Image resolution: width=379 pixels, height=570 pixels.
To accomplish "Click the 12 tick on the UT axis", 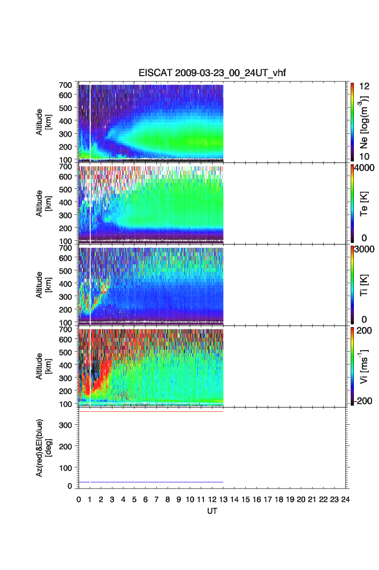I will pos(212,499).
